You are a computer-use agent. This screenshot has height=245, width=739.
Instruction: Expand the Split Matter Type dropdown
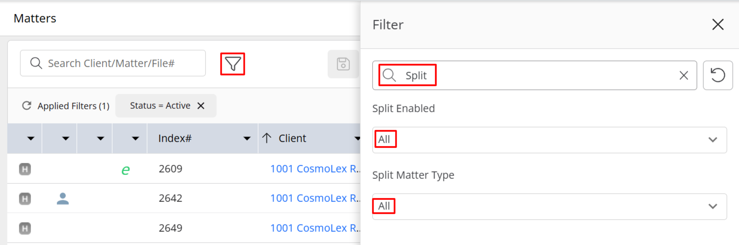[x=549, y=206]
